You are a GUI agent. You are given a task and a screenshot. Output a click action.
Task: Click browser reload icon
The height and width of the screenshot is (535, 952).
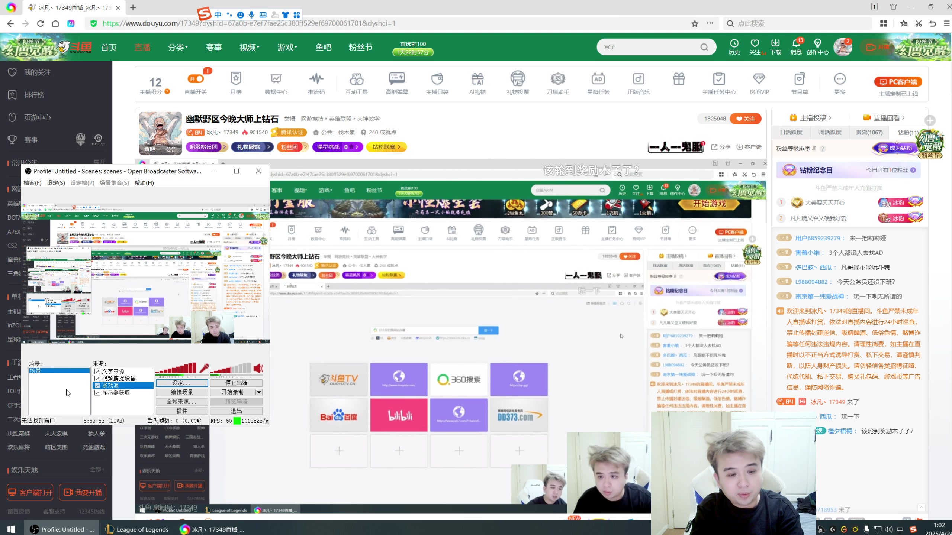(x=40, y=23)
